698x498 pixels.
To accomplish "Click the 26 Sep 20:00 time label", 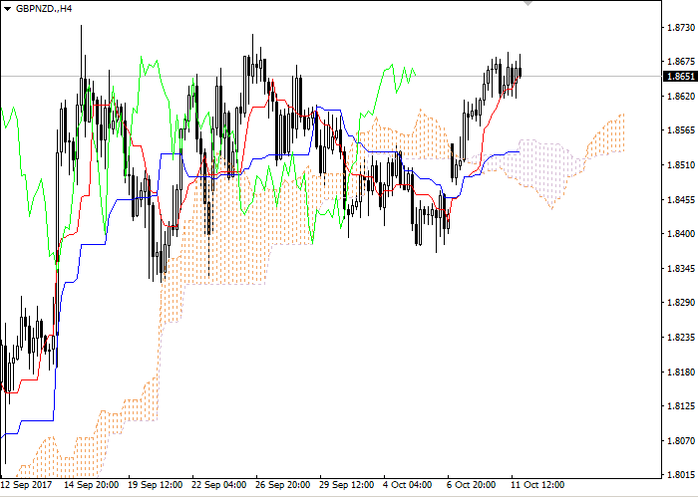I will pos(283,485).
